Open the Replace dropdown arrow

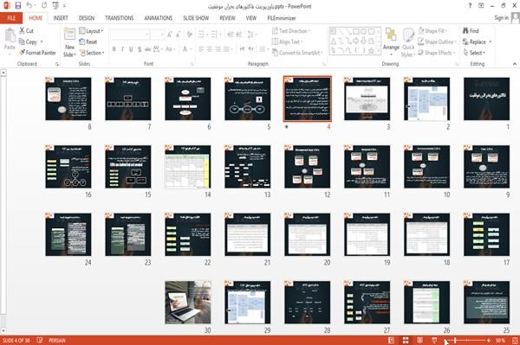click(491, 42)
